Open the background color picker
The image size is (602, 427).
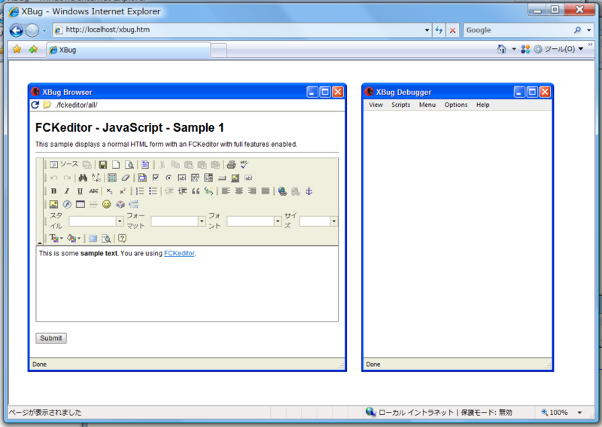(x=73, y=238)
